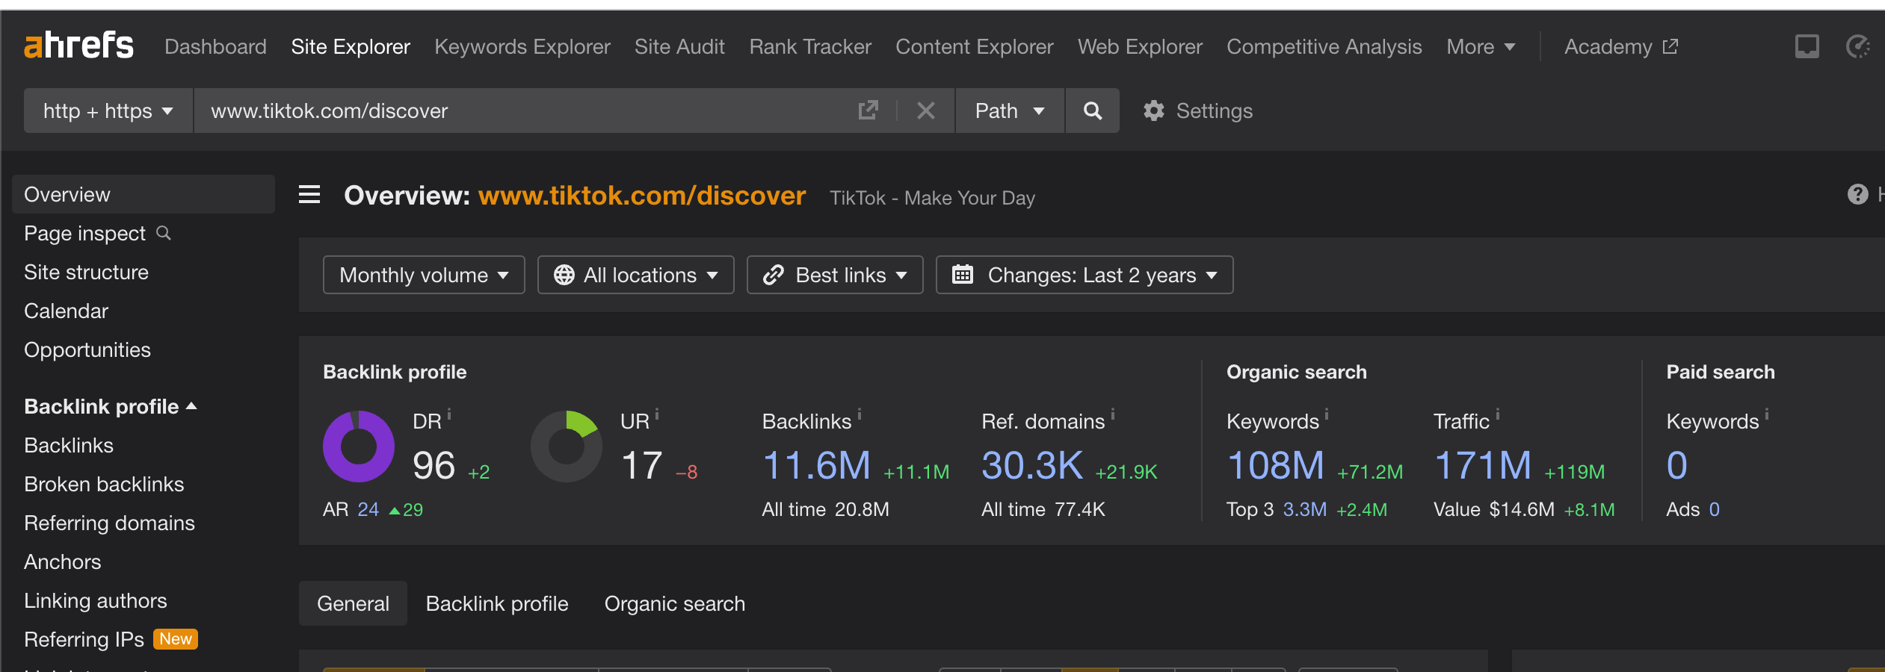Open Backlinks in sidebar

(x=69, y=445)
